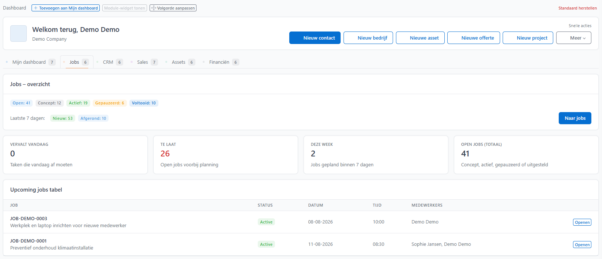Viewport: 602px width, 259px height.
Task: Click 'Werkplek en laptop inrichten' job description
Action: pos(68,226)
